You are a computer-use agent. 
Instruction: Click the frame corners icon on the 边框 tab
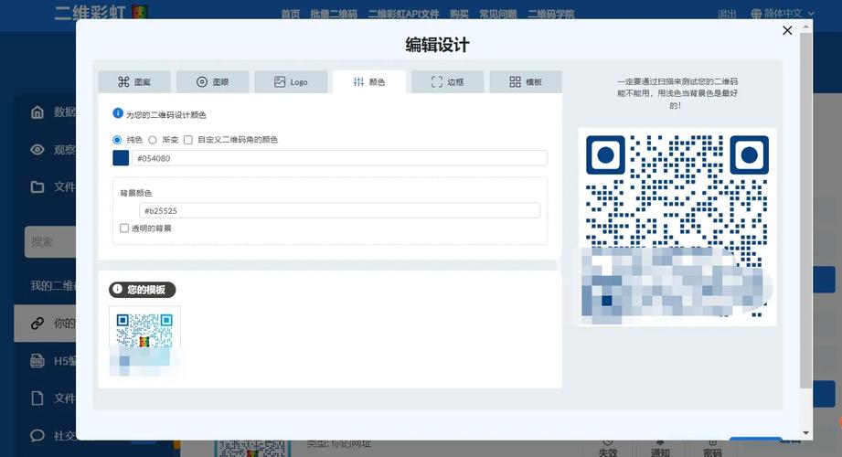[437, 81]
